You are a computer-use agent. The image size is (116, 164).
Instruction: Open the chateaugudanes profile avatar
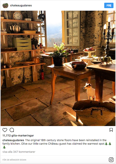coord(5,5)
